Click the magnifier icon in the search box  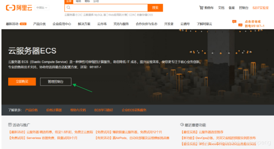point(69,7)
